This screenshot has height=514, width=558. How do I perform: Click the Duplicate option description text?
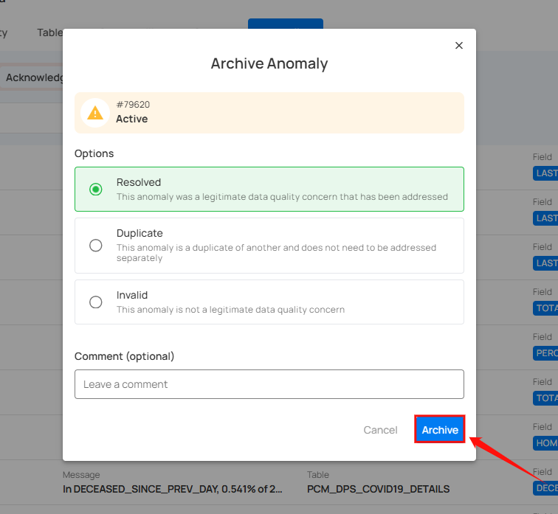pyautogui.click(x=276, y=252)
